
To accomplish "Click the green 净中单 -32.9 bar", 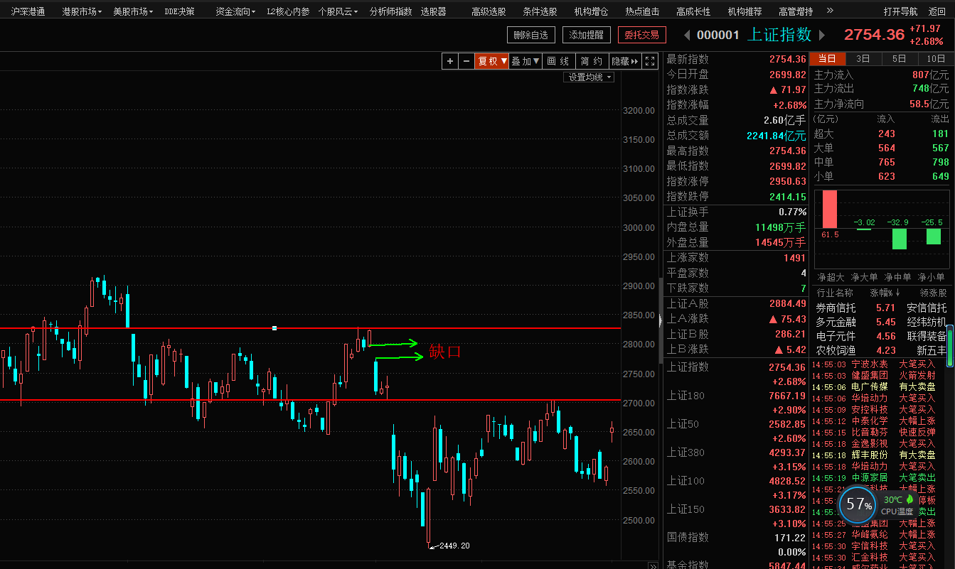I will pyautogui.click(x=900, y=239).
